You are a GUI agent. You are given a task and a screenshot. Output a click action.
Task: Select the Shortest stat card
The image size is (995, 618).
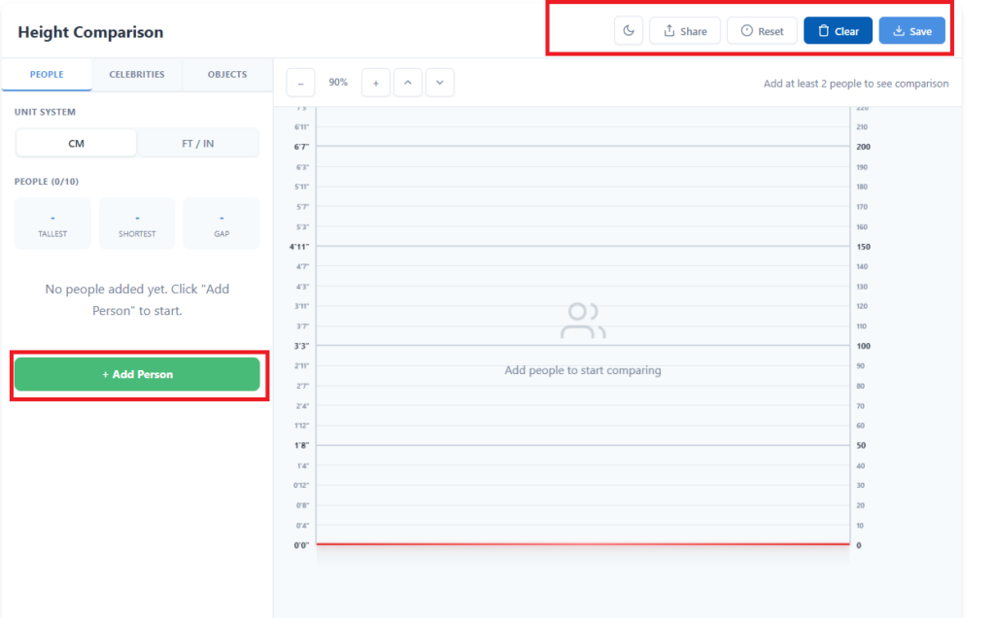pyautogui.click(x=137, y=223)
